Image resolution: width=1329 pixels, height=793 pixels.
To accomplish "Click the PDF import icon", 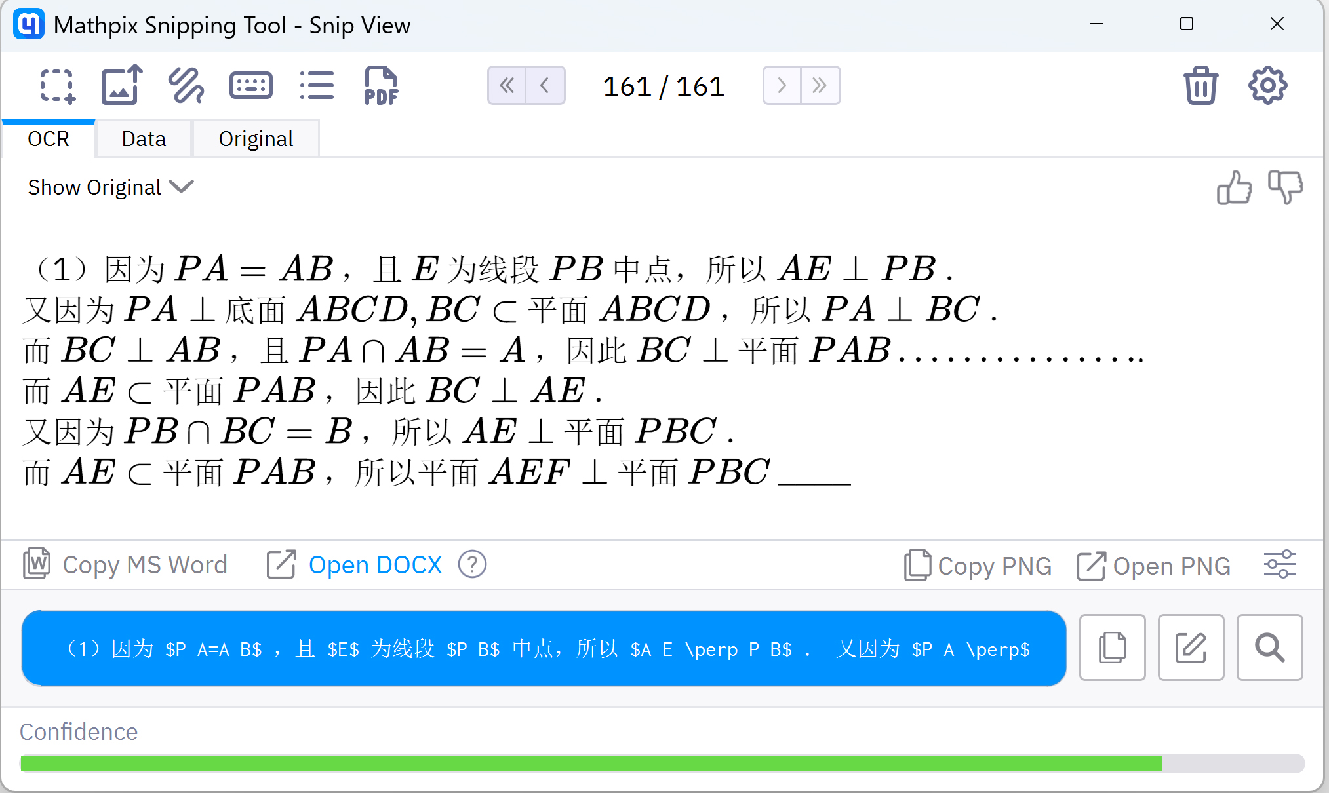I will (x=381, y=86).
